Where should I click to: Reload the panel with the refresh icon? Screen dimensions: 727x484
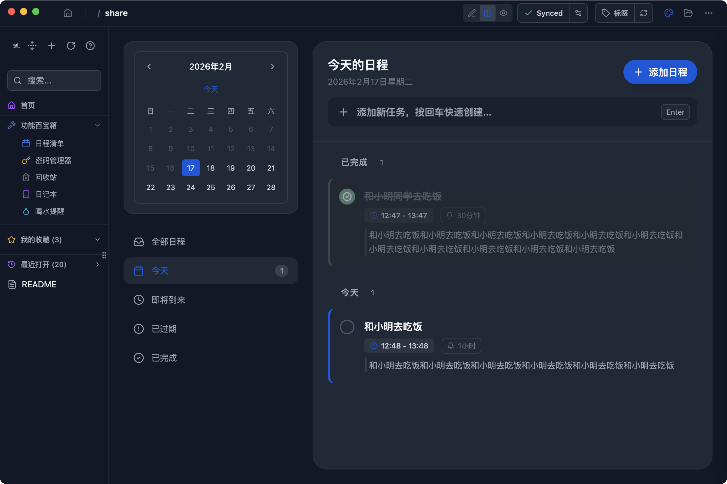coord(71,46)
